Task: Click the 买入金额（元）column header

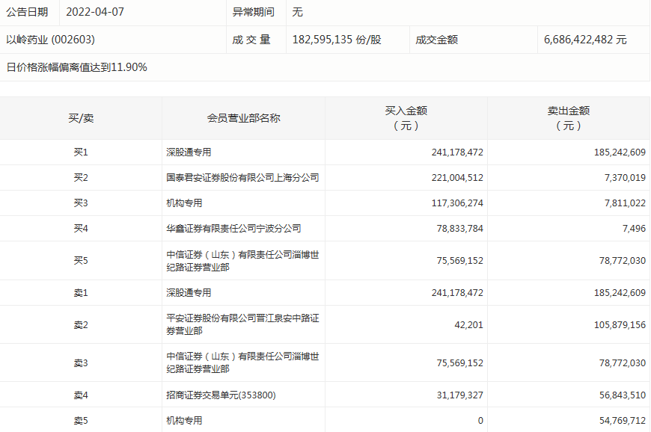Action: point(406,118)
